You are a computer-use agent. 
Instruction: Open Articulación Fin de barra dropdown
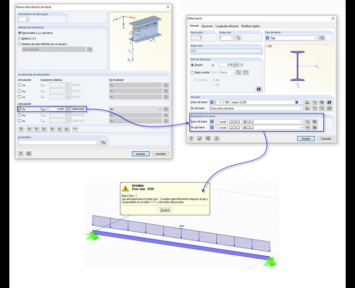(x=301, y=127)
